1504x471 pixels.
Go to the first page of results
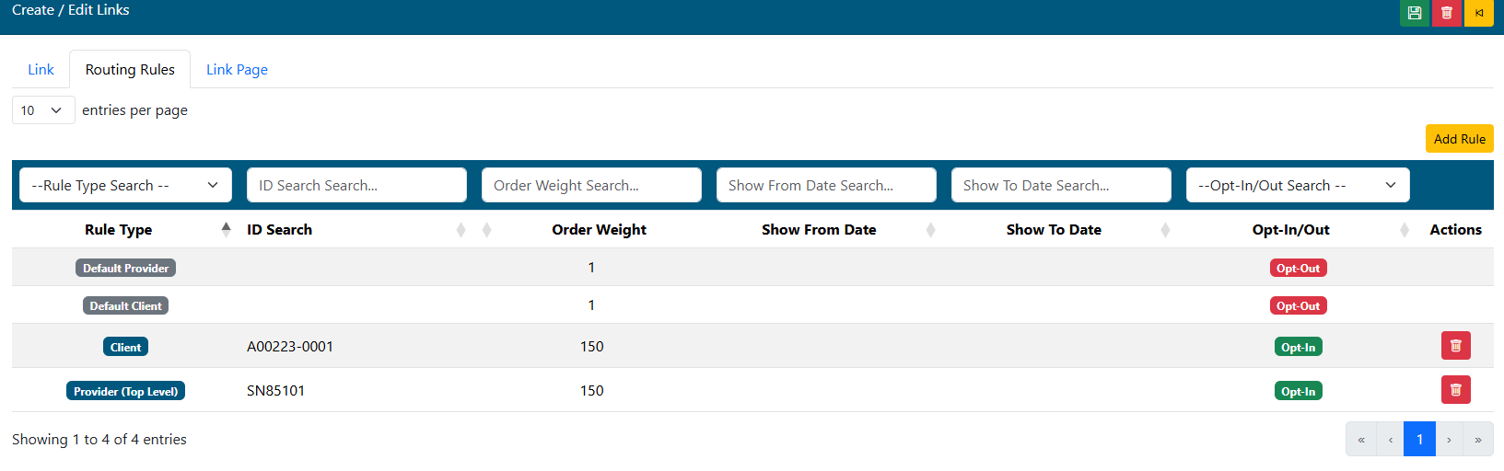click(1361, 440)
